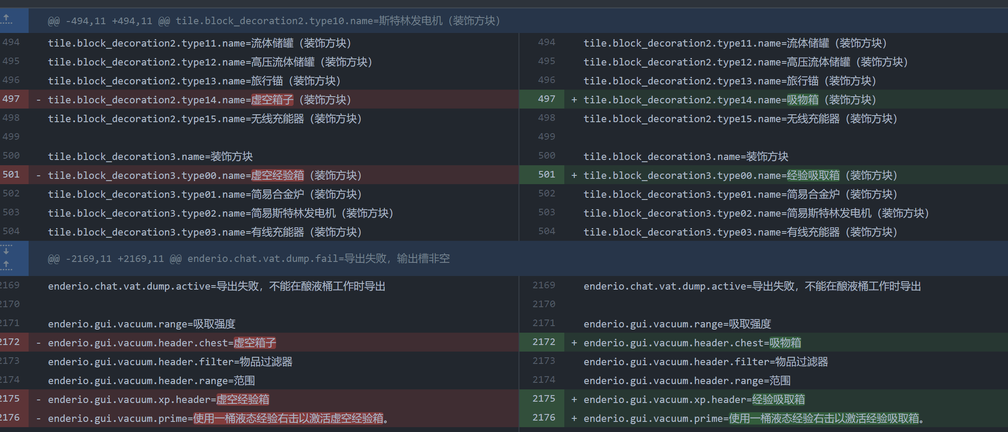Select "type03.name=有线充能器" line in new-file pane
Viewport: 1008px width, 432px height.
point(740,232)
